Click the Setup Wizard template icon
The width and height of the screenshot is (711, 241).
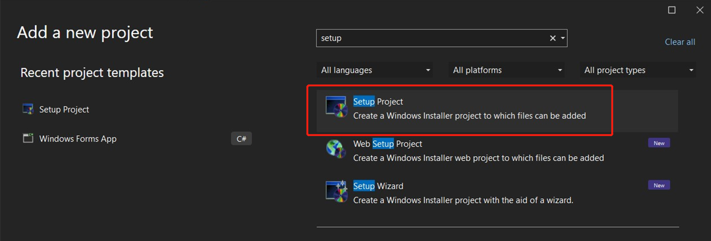coord(336,191)
